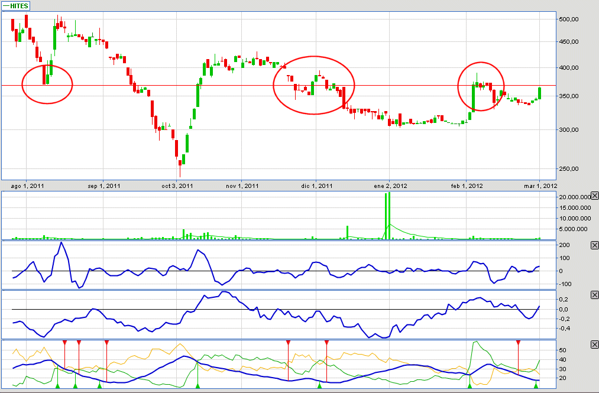Close the bottom directional indicator panel
Image resolution: width=599 pixels, height=393 pixels.
pyautogui.click(x=594, y=345)
